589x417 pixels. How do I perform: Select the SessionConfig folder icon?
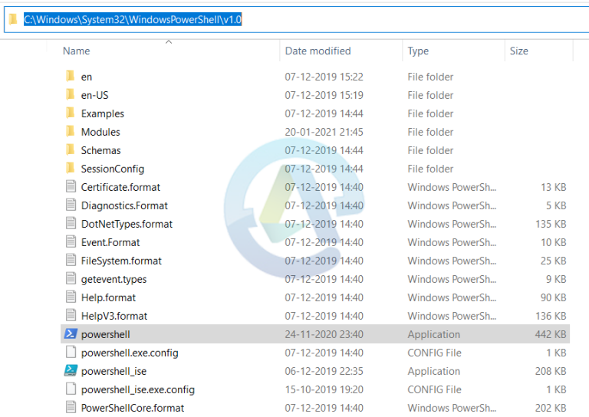[x=71, y=168]
